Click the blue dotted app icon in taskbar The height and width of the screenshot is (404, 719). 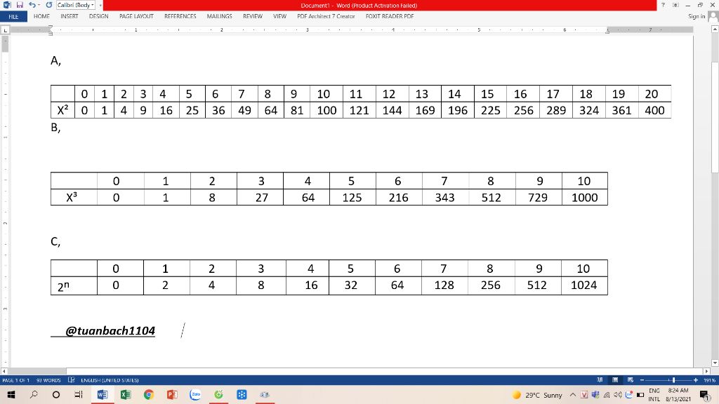tap(242, 394)
